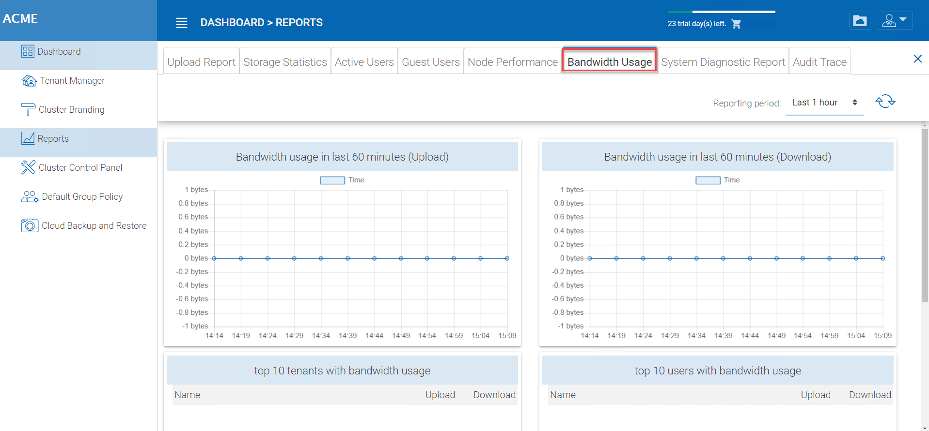Click Download column in users table
Viewport: 929px width, 431px height.
pyautogui.click(x=870, y=395)
